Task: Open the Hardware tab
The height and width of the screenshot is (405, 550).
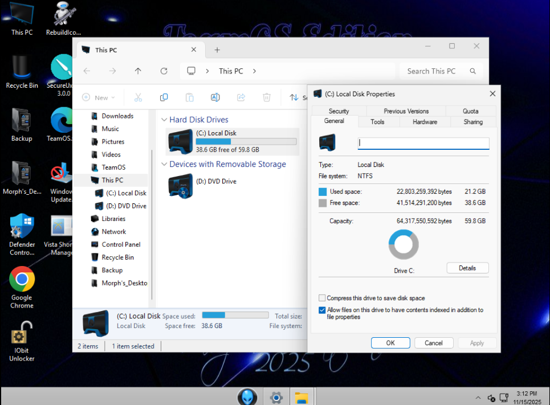Action: coord(425,122)
